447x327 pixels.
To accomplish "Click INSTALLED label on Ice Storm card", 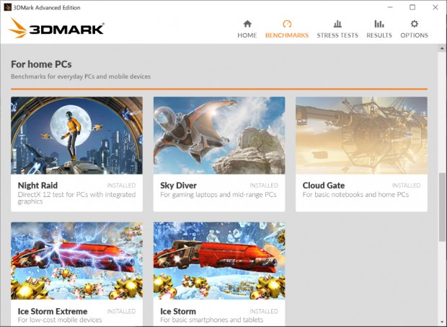I will 264,311.
